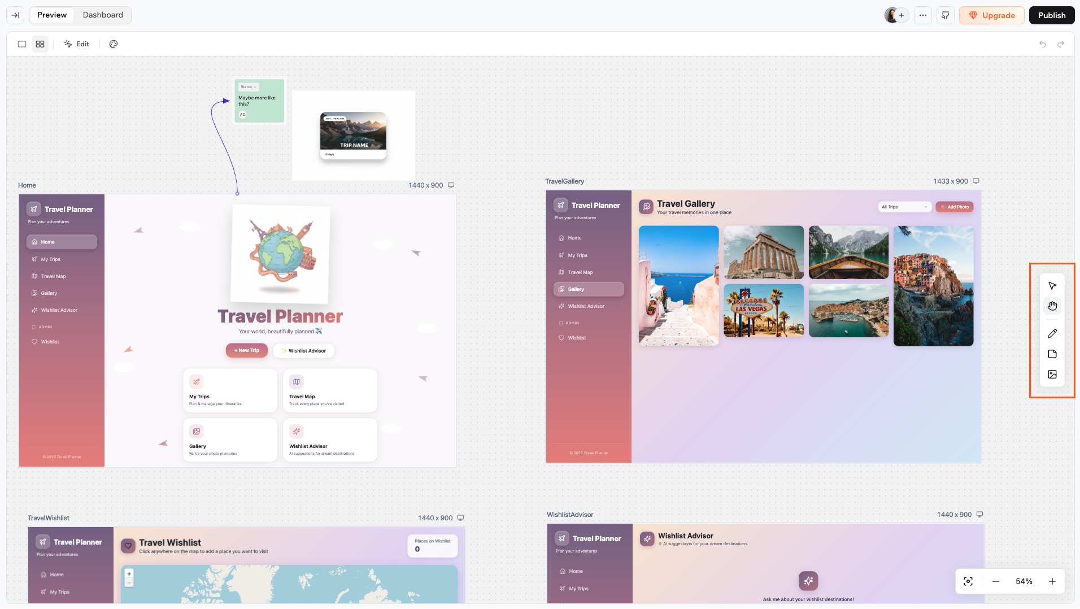This screenshot has width=1080, height=609.
Task: Select Home in the Home frame sidebar
Action: [x=62, y=242]
